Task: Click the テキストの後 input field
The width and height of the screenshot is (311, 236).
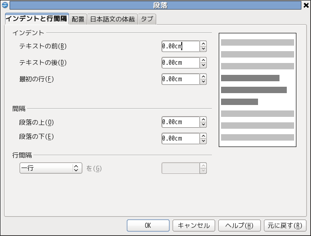Action: pos(180,63)
